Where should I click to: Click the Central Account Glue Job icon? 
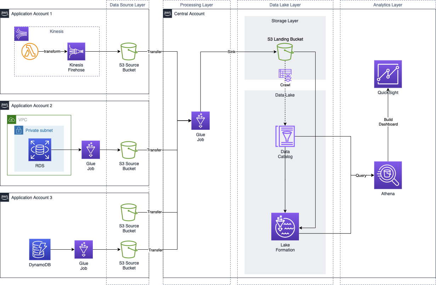(x=200, y=121)
